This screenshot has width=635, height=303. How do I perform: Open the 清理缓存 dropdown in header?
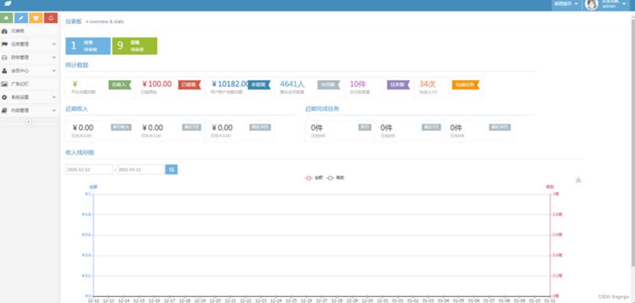pos(566,4)
